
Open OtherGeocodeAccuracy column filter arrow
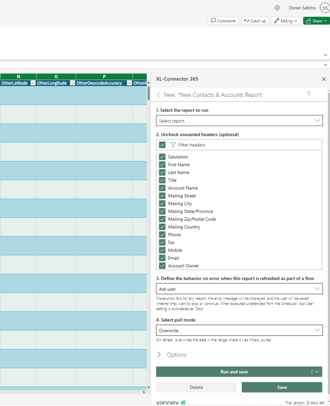[x=130, y=83]
